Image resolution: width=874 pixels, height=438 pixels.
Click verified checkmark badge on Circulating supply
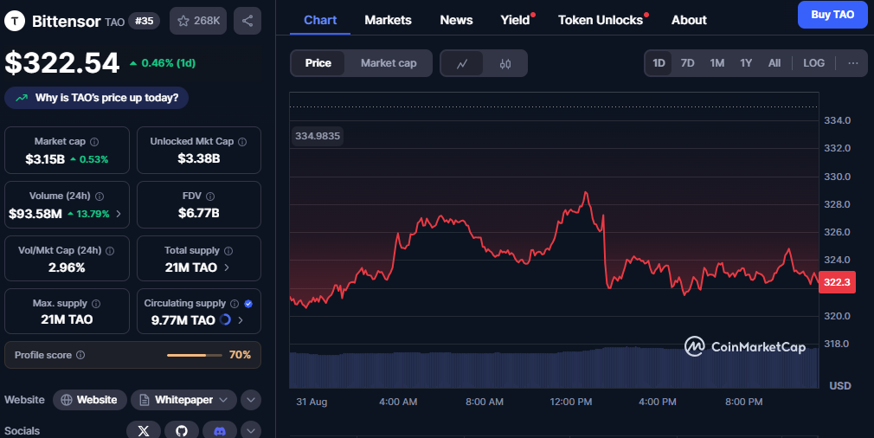coord(248,304)
